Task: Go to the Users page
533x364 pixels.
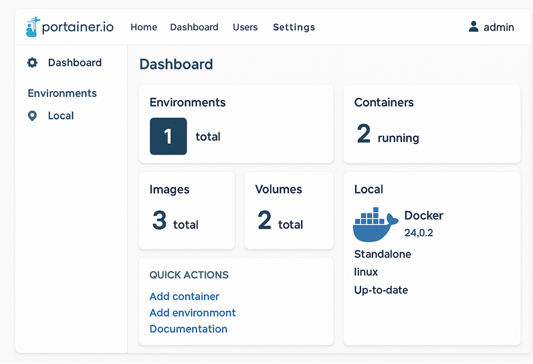Action: [245, 27]
